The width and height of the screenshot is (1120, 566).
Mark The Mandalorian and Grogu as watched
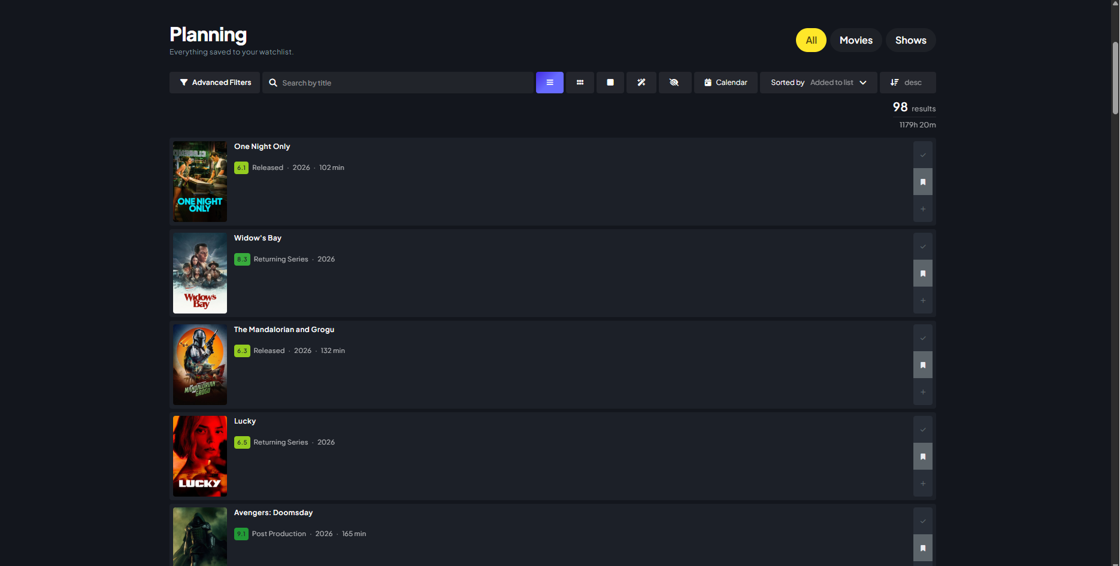[923, 338]
